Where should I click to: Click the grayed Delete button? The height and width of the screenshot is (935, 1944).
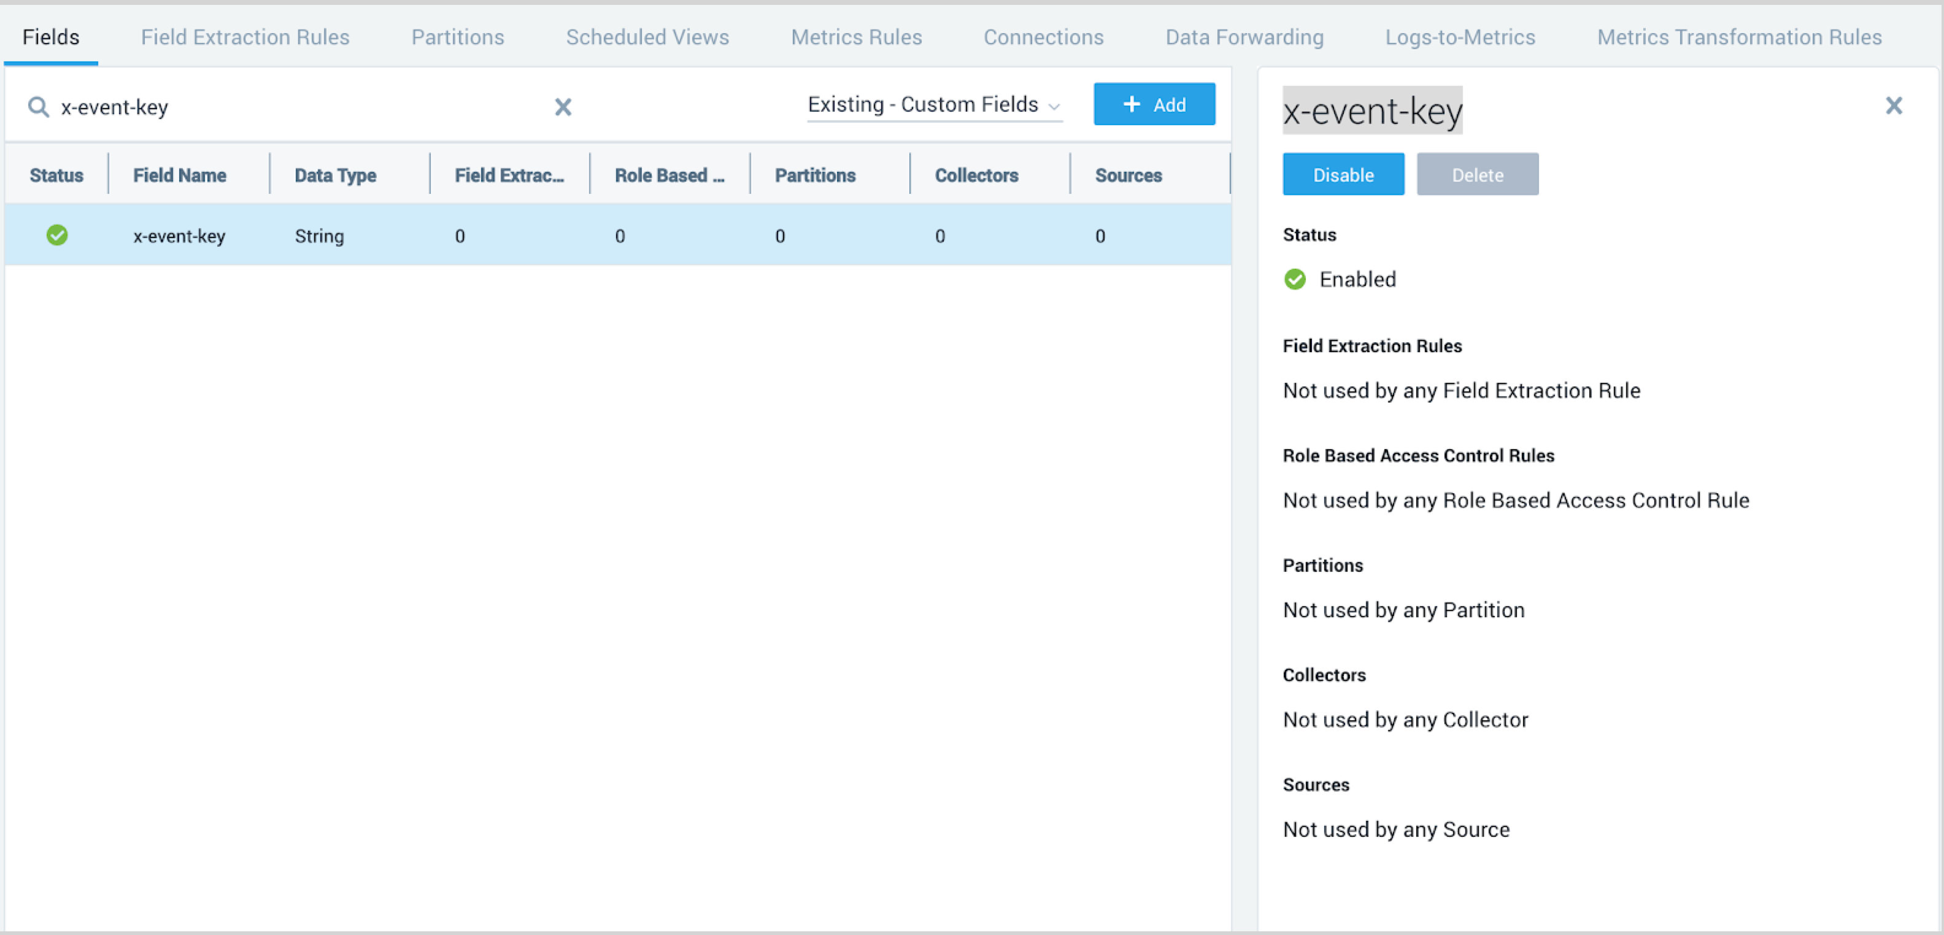tap(1477, 174)
